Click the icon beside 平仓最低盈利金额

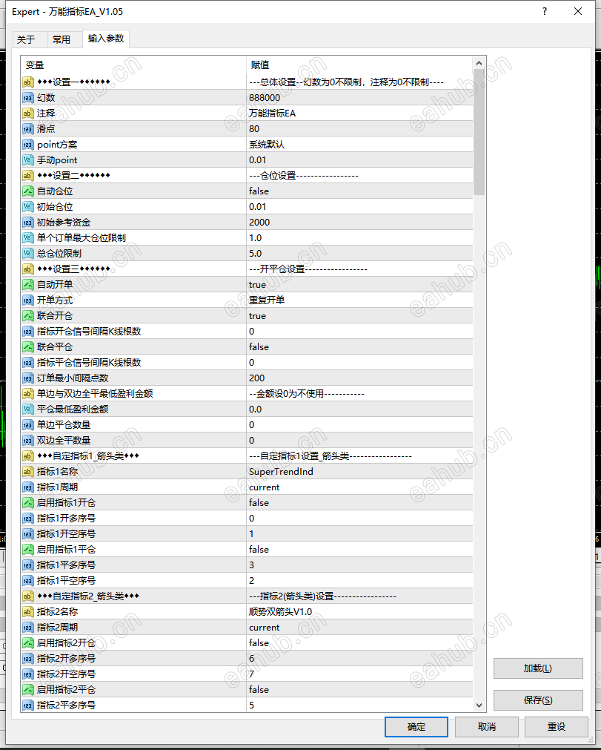coord(27,409)
